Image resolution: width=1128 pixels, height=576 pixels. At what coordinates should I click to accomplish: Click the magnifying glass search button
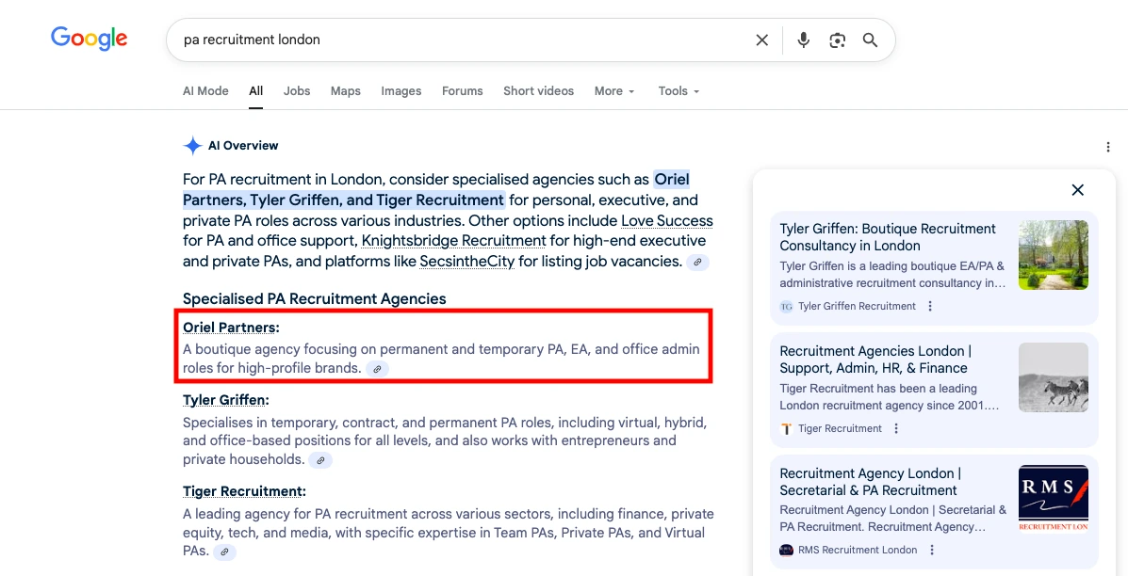tap(870, 40)
